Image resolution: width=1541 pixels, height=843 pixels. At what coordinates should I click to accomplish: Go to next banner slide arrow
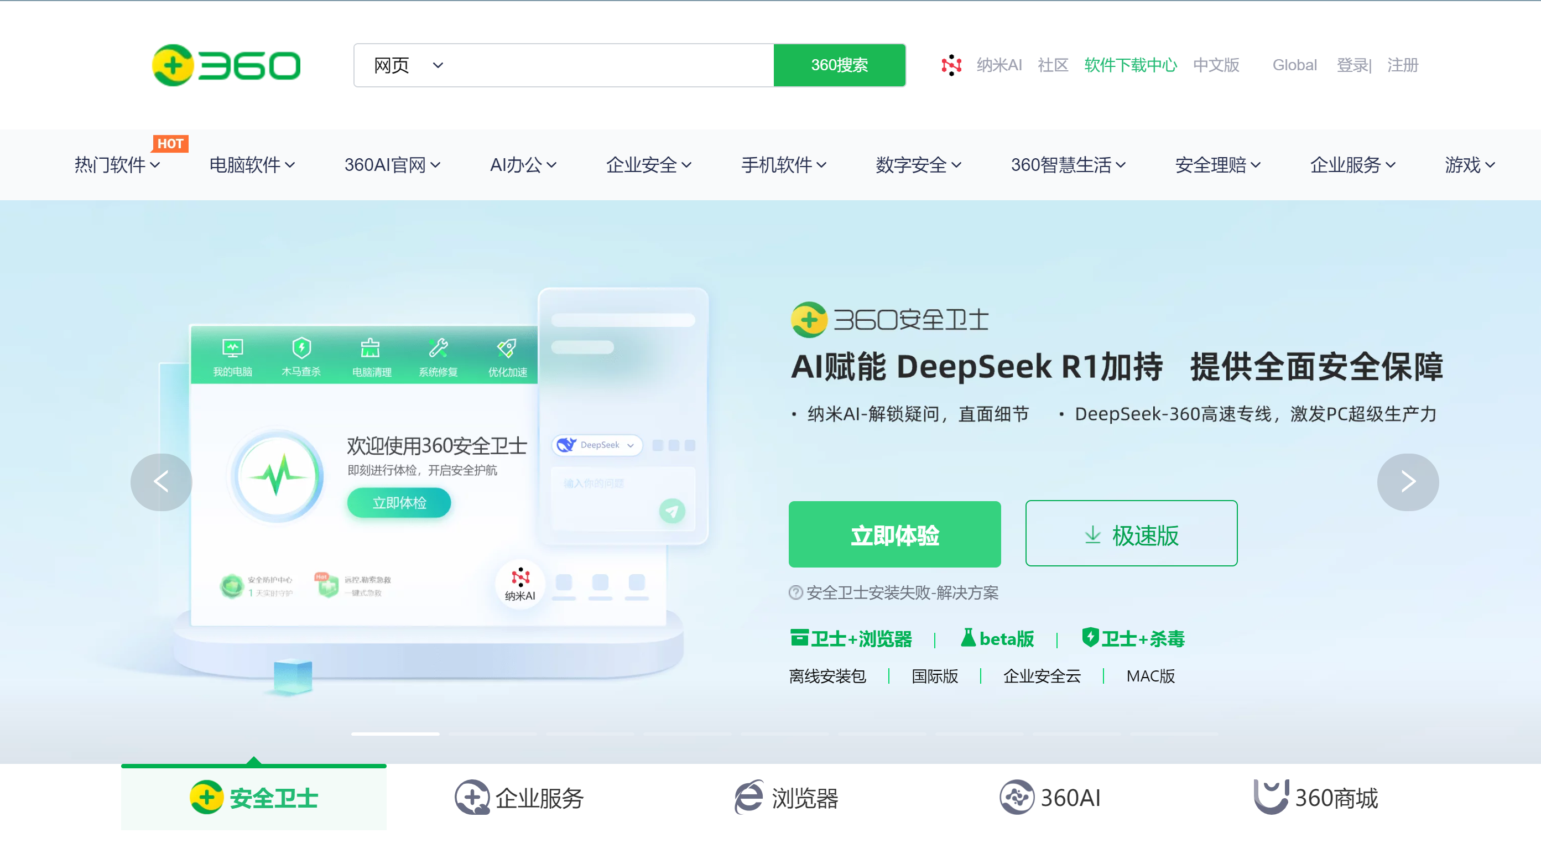click(x=1408, y=482)
